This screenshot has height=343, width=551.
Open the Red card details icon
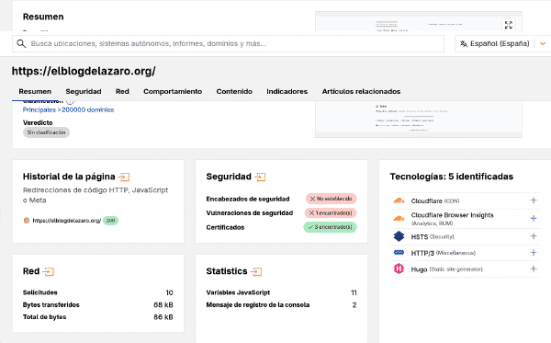pos(48,271)
